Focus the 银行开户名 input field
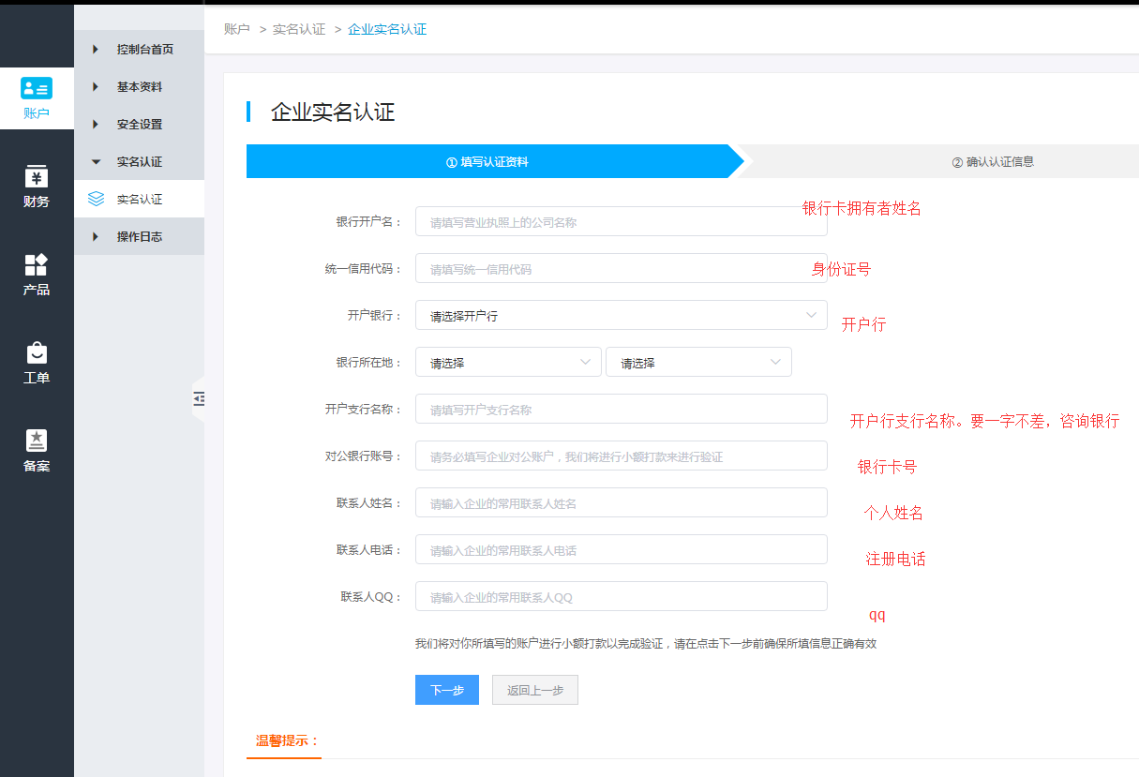1139x777 pixels. click(622, 221)
